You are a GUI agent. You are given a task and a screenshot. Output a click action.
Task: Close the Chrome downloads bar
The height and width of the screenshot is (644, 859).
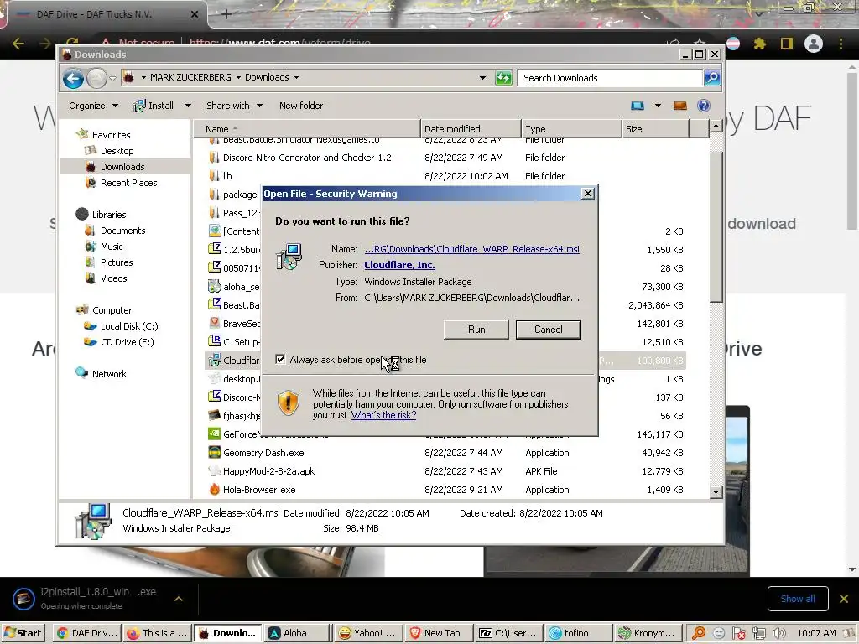click(x=844, y=599)
